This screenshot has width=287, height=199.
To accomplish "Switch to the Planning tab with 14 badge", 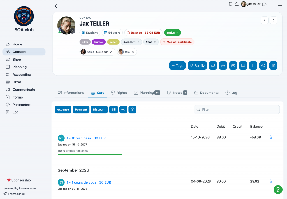I will pos(147,93).
